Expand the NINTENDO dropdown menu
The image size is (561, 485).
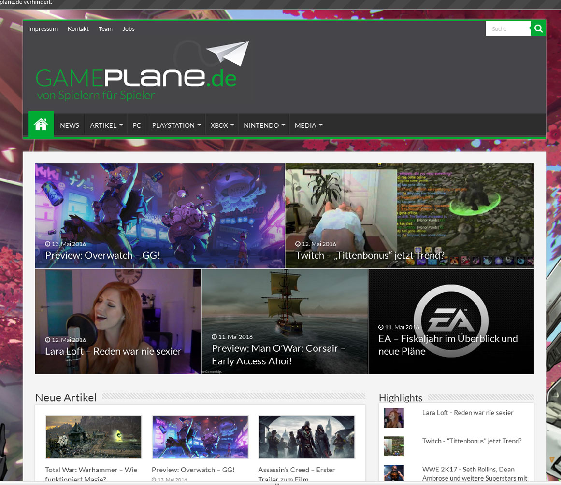click(x=264, y=125)
